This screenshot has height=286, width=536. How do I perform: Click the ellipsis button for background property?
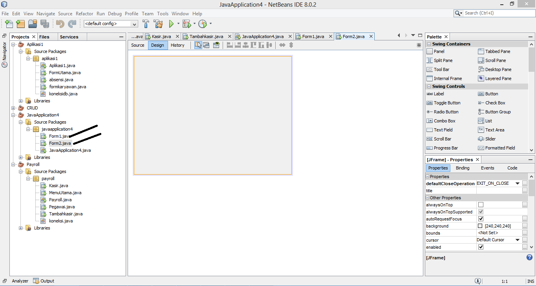tap(525, 226)
